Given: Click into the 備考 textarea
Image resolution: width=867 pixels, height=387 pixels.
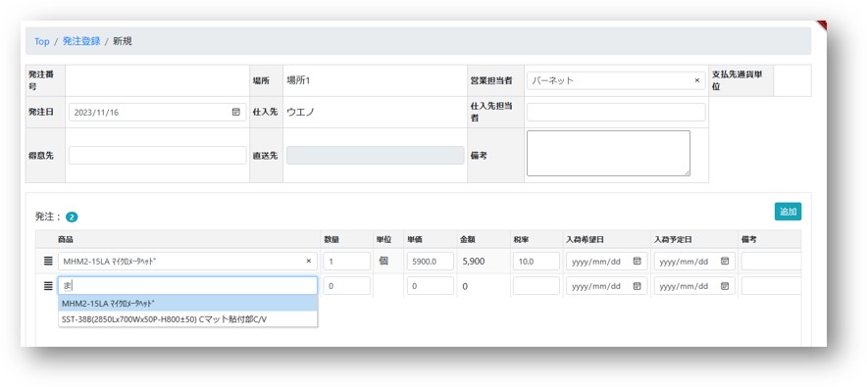Looking at the screenshot, I should pos(608,154).
